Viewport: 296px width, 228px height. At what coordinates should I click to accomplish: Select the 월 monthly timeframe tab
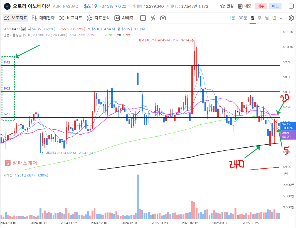click(267, 18)
